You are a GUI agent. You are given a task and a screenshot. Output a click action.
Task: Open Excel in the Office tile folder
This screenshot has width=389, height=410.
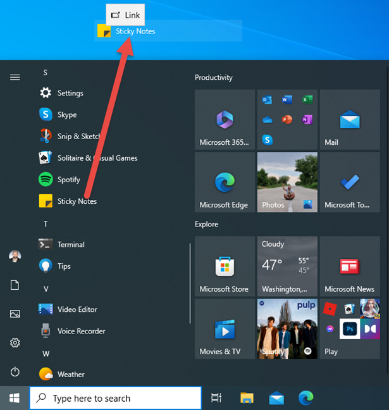(x=307, y=99)
